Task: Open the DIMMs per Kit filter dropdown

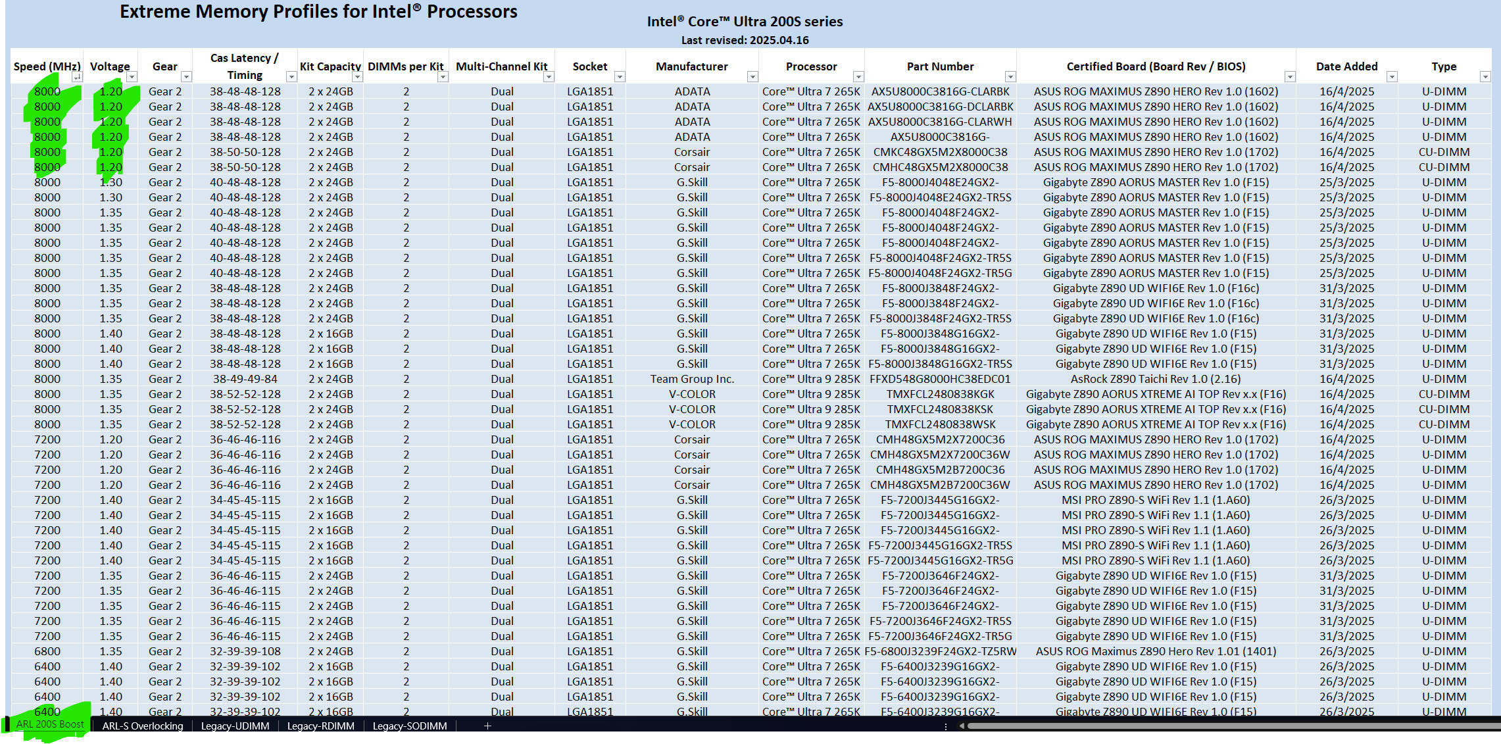Action: [x=443, y=78]
